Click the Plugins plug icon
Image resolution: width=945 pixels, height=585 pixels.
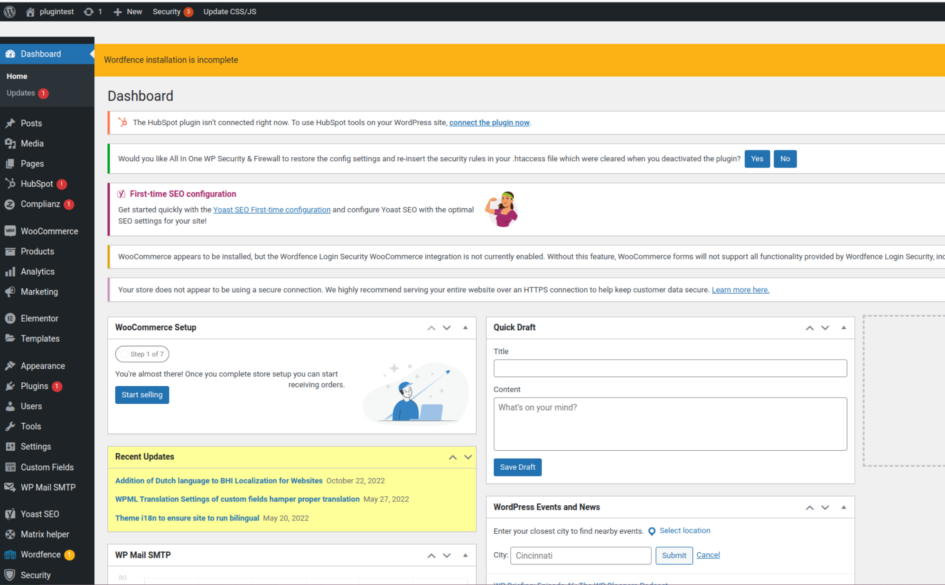tap(10, 386)
